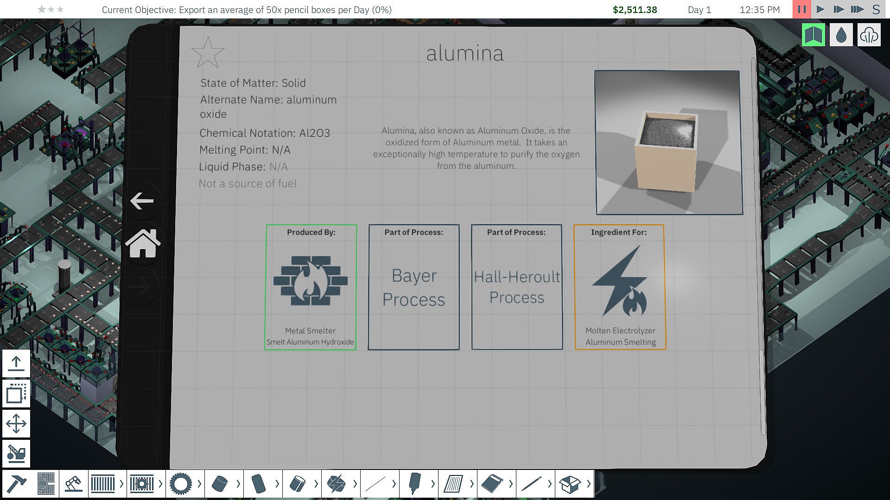Expand the conveyor belt category chevron
The image size is (890, 500).
click(121, 484)
